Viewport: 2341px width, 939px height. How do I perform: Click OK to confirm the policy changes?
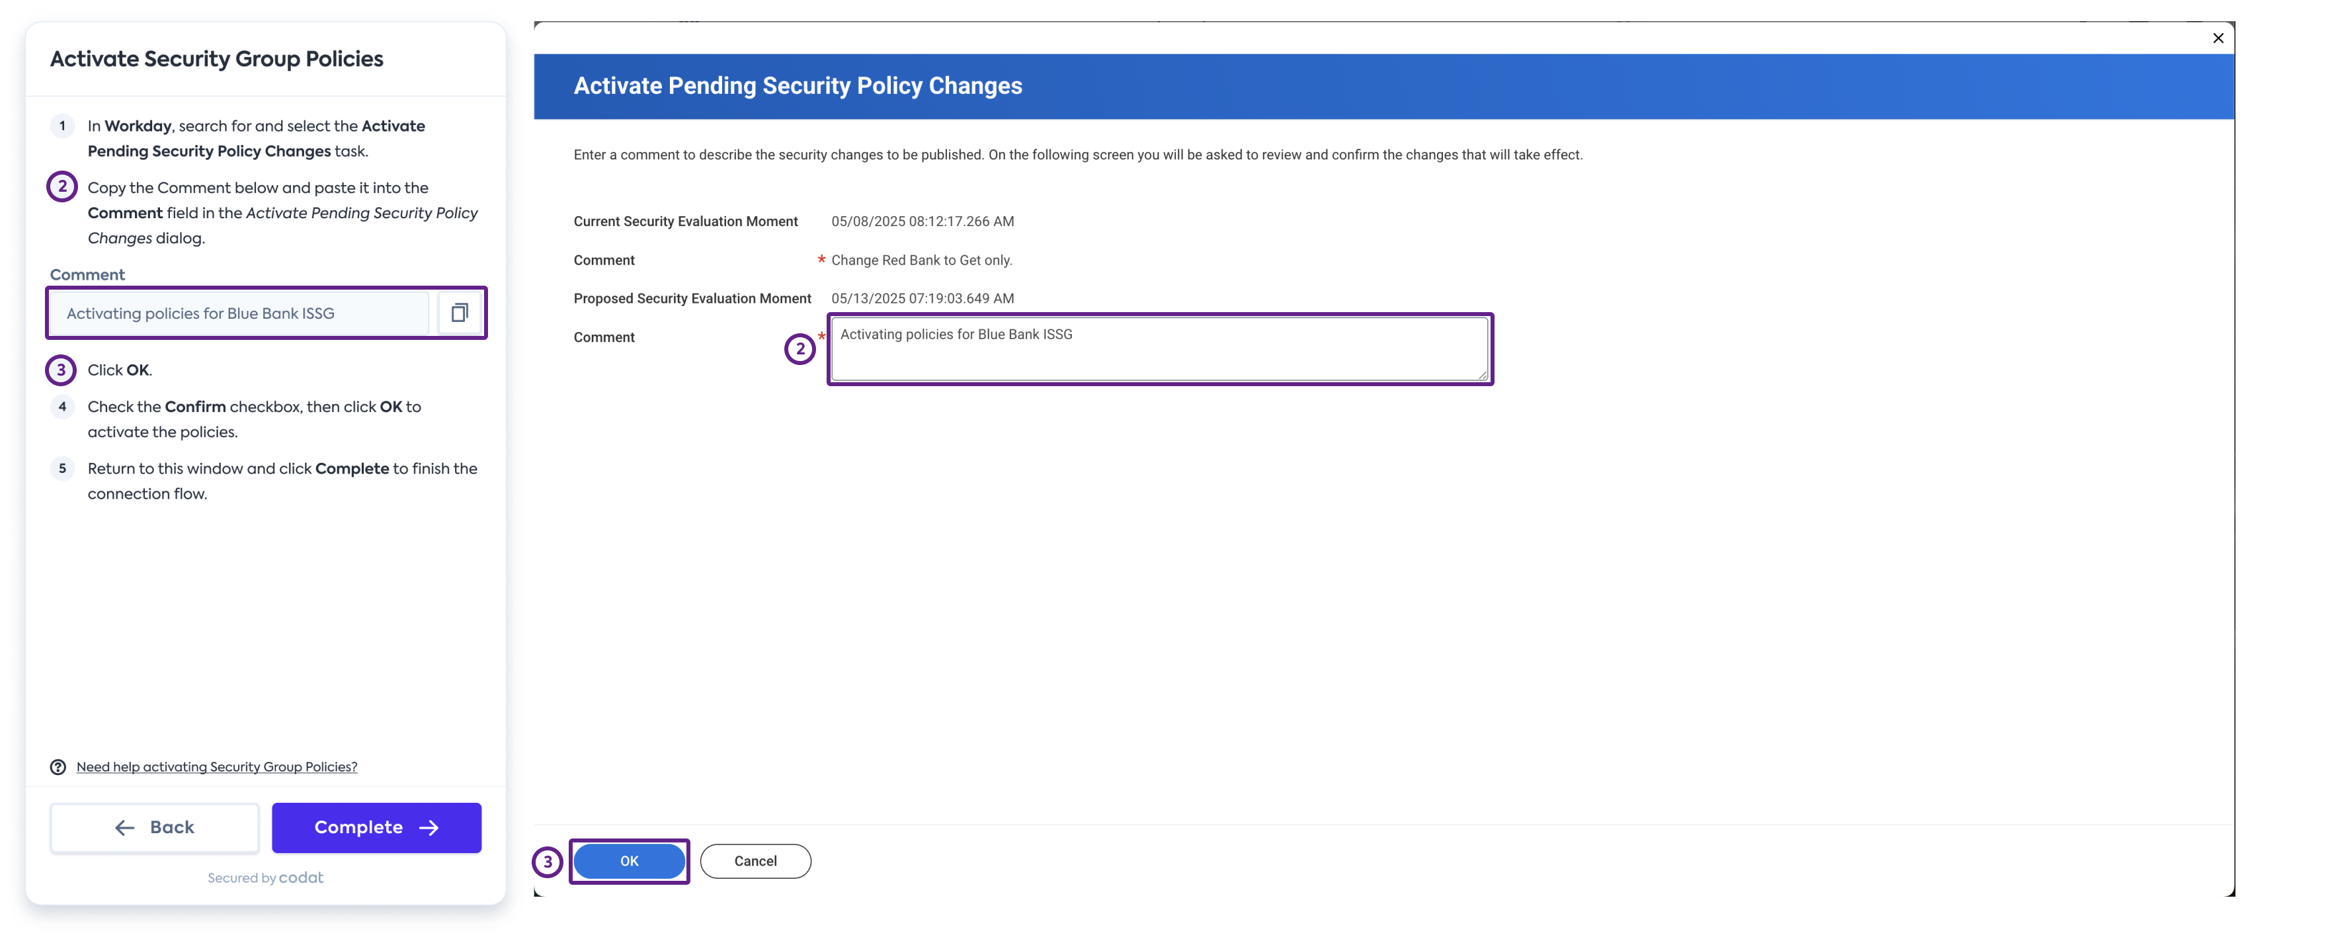[x=629, y=861]
